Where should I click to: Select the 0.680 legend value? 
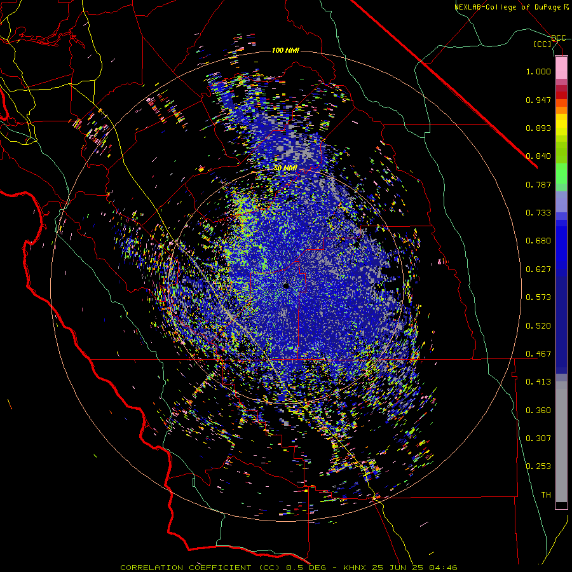[538, 241]
